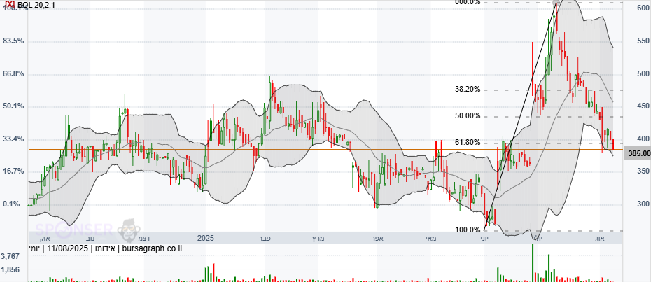Click the 0.1% left axis label
This screenshot has height=282, width=651.
12,204
